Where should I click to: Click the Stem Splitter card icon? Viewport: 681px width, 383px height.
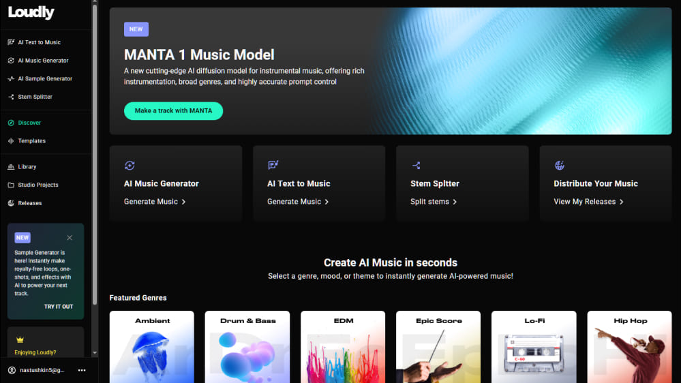(416, 166)
